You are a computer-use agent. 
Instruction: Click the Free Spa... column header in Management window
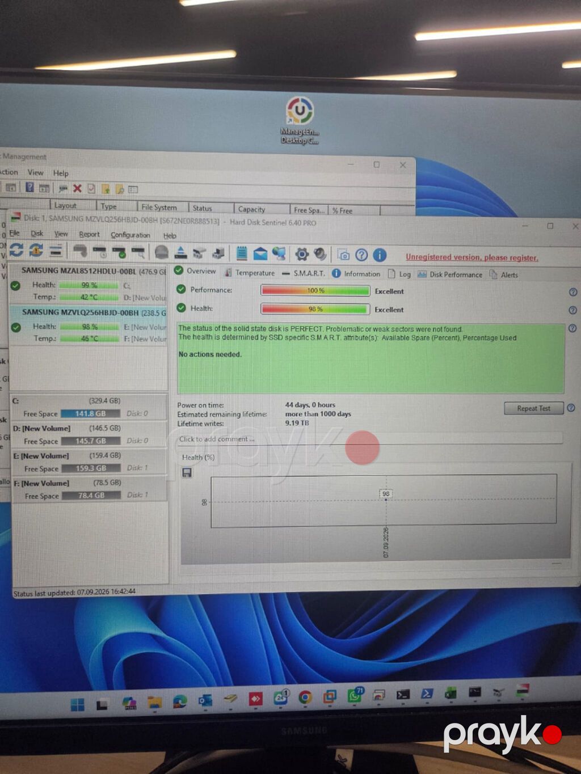click(309, 210)
